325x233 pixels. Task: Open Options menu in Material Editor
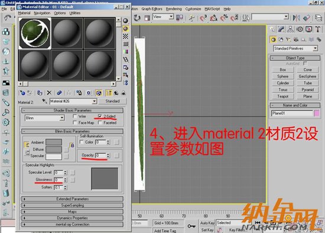click(60, 13)
